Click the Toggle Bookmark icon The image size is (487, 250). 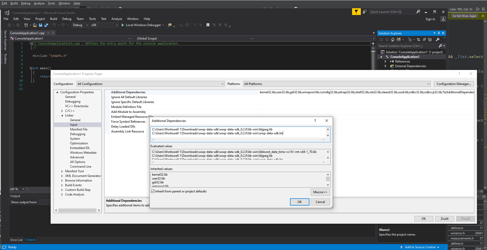[x=208, y=25]
